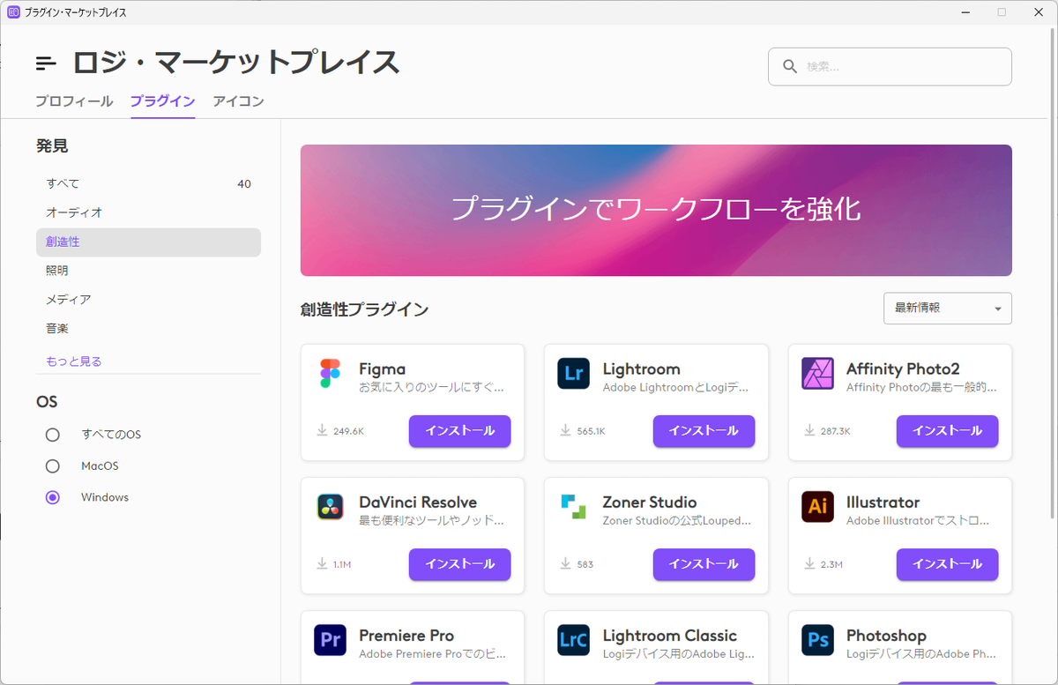Click DaVinci Resolve download count icon
Viewport: 1058px width, 685px height.
[322, 564]
